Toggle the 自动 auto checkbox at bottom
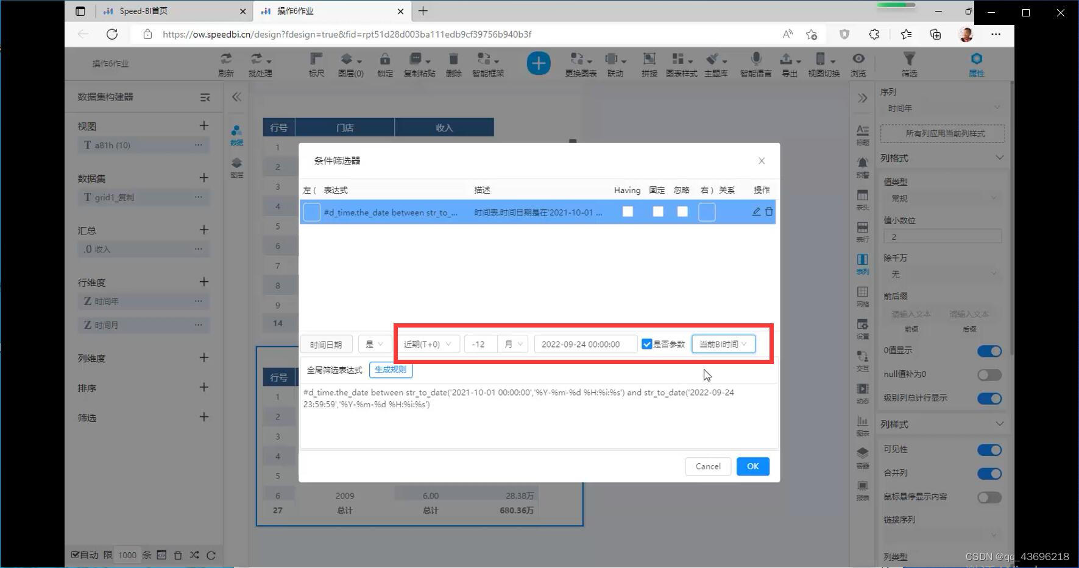 coord(76,555)
